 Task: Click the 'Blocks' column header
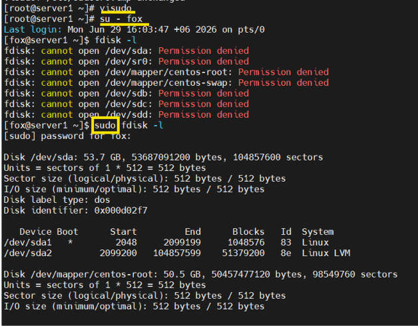pyautogui.click(x=248, y=232)
